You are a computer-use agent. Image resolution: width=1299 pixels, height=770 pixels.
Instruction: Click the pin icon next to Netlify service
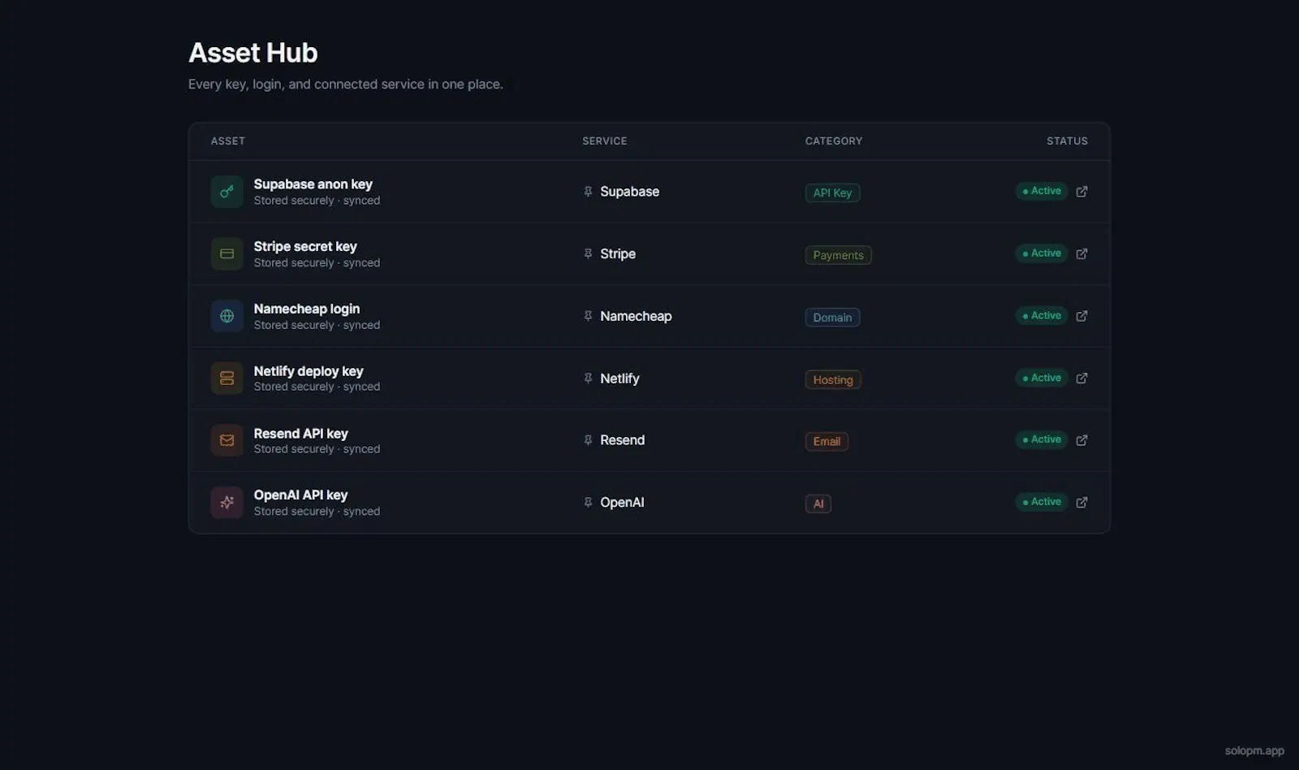pyautogui.click(x=588, y=378)
